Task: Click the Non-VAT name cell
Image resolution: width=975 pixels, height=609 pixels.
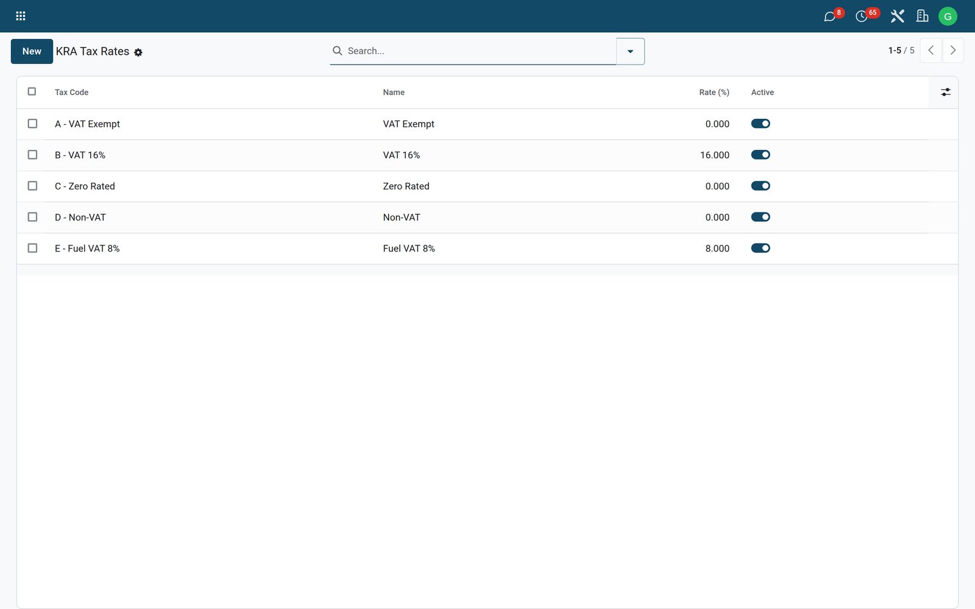Action: pyautogui.click(x=402, y=217)
